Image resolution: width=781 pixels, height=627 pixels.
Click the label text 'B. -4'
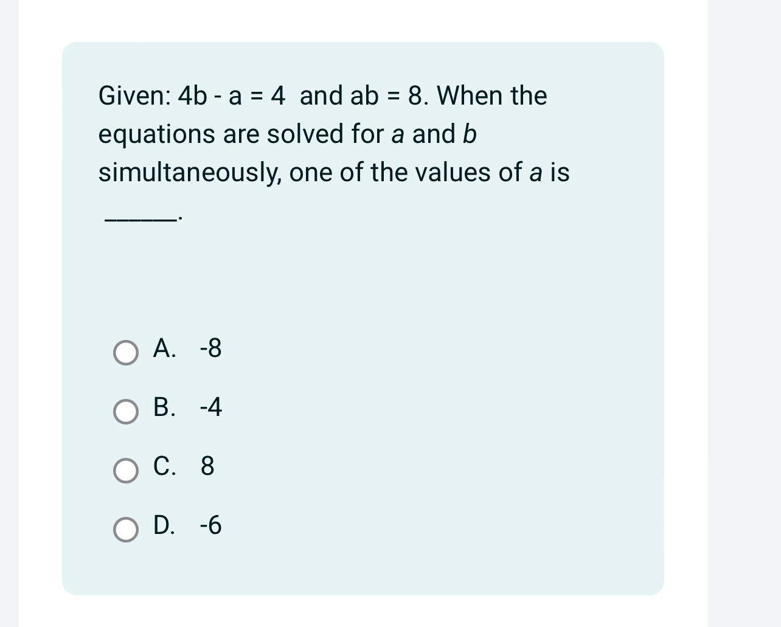(187, 409)
